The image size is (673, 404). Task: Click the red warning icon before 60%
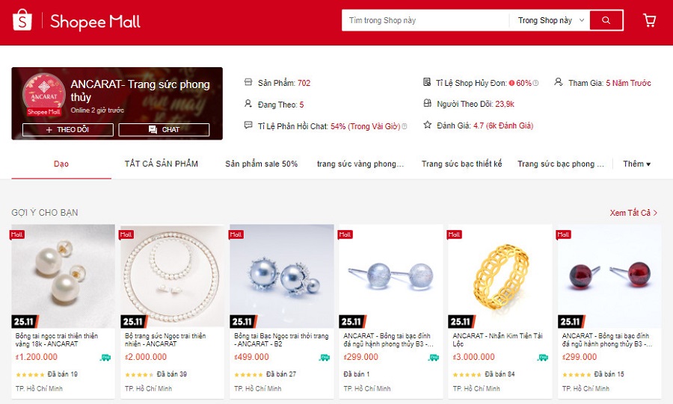pos(511,83)
